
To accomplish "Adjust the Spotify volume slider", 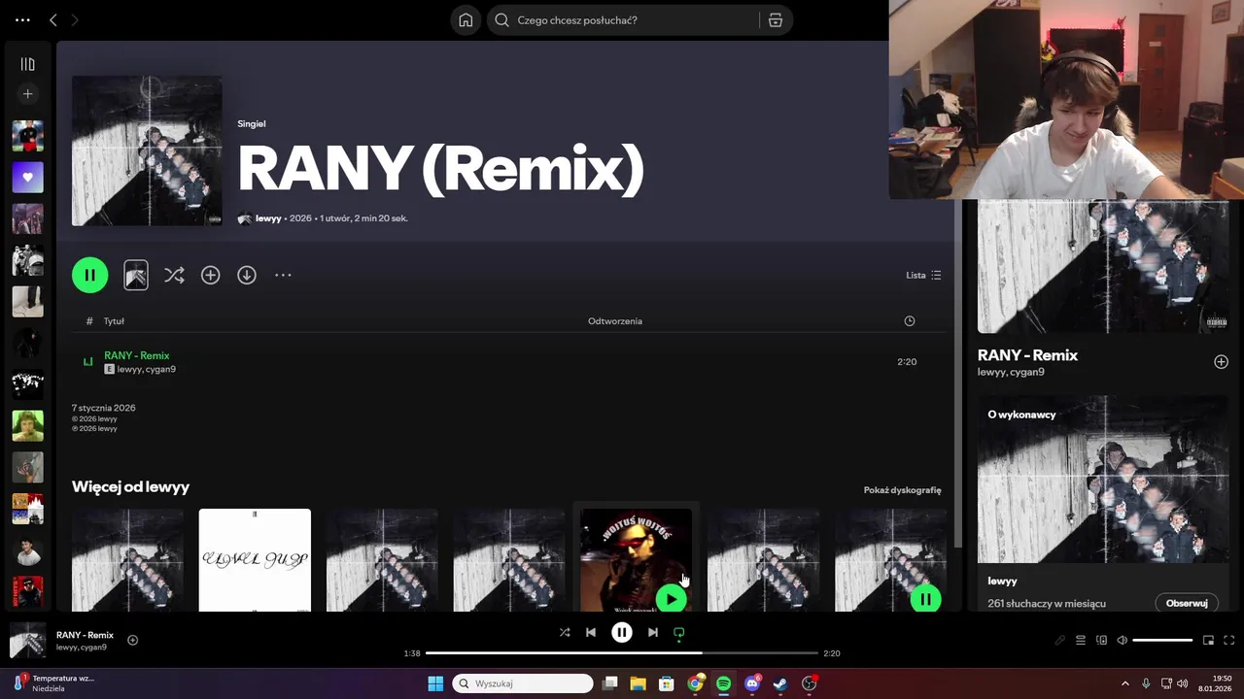I will 1162,640.
